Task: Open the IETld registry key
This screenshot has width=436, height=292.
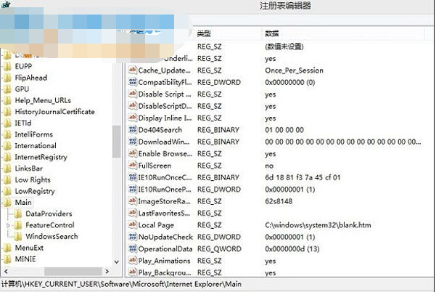Action: [23, 123]
